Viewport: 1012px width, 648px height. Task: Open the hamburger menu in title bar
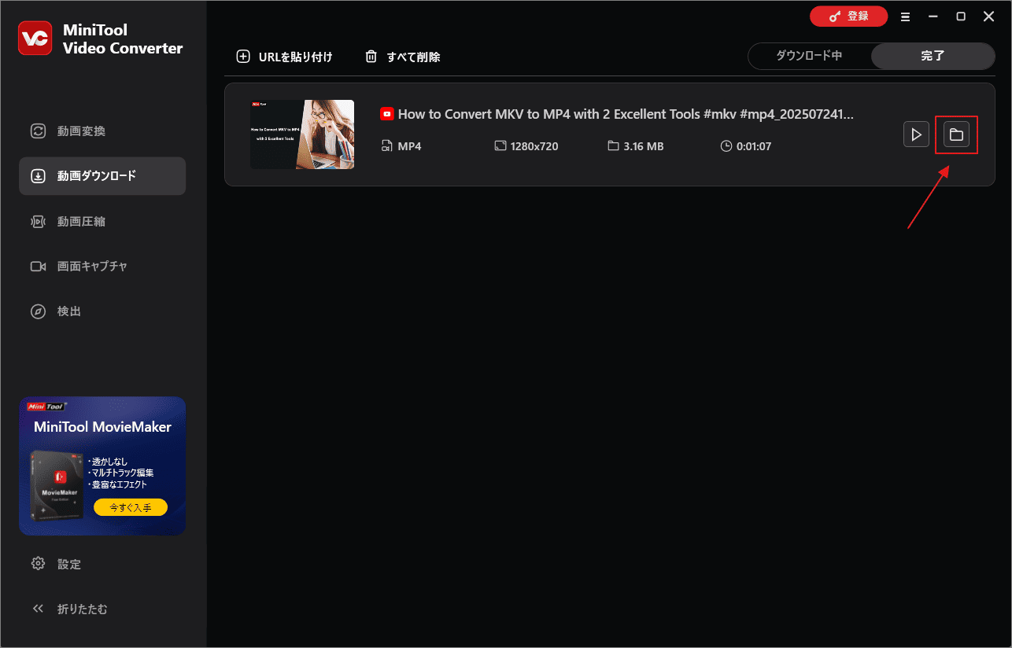pos(906,17)
